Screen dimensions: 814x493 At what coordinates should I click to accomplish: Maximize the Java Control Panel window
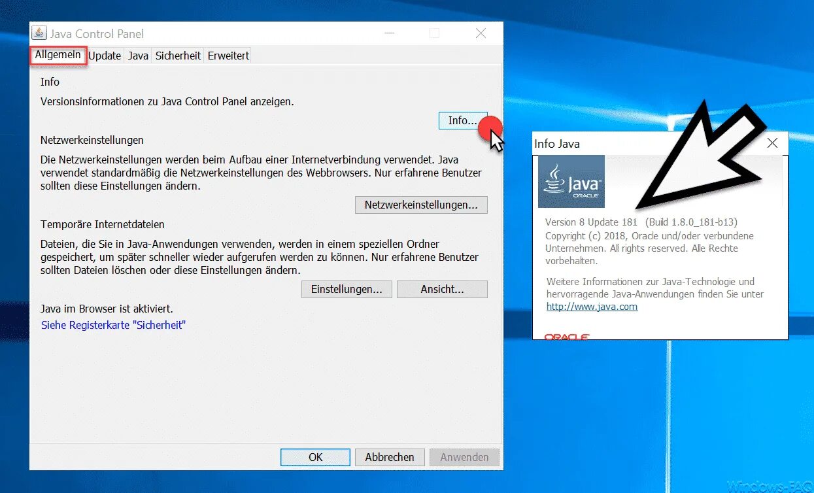434,33
